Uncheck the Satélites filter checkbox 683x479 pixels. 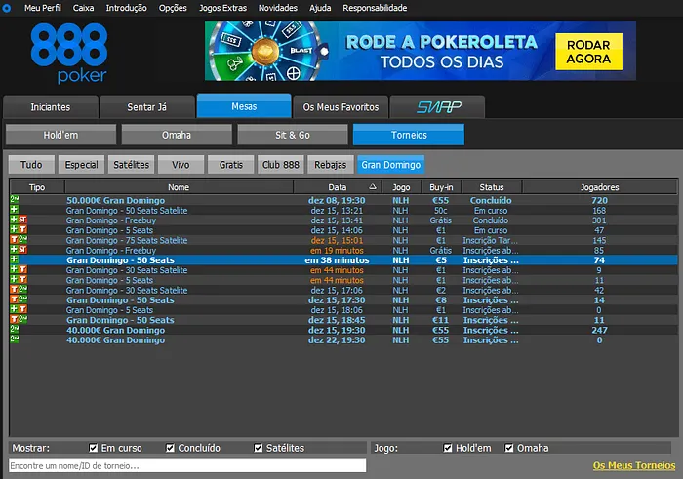[258, 448]
